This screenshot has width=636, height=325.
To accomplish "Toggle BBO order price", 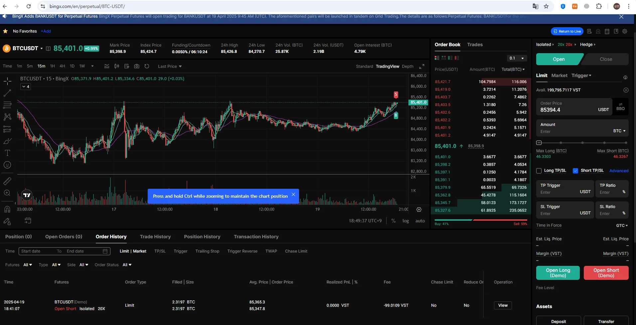I will (x=620, y=107).
